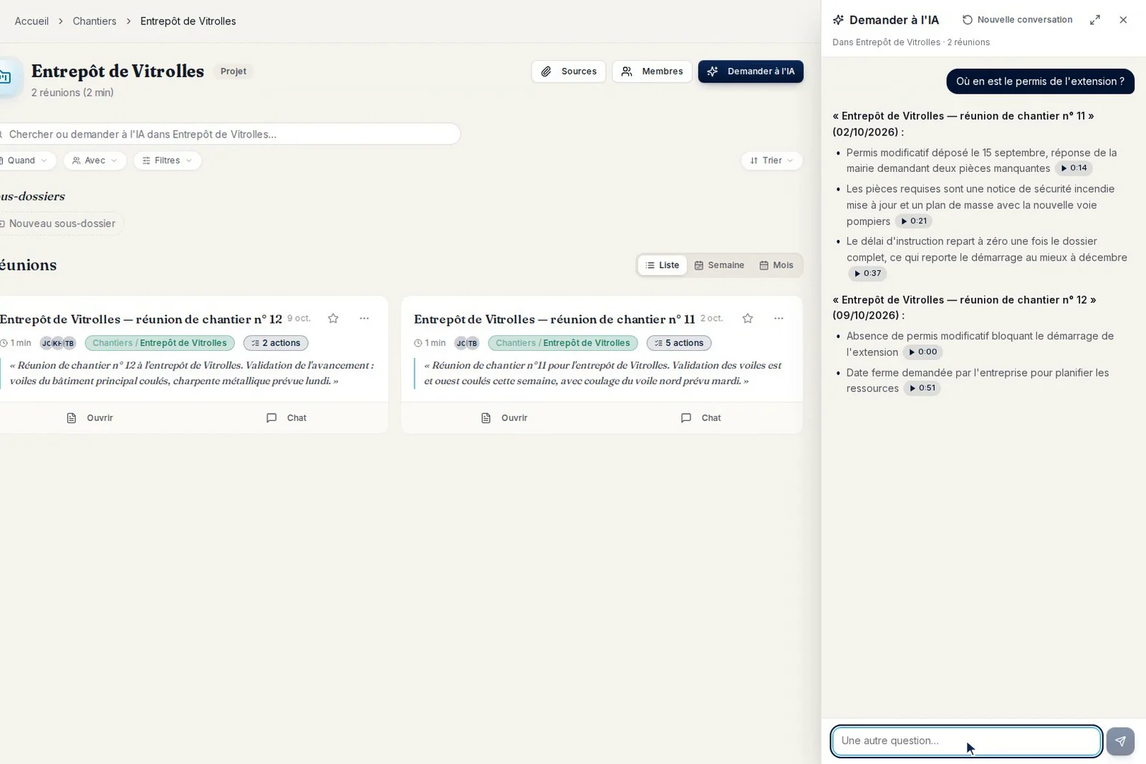
Task: Go to Chantiers breadcrumb
Action: (95, 21)
